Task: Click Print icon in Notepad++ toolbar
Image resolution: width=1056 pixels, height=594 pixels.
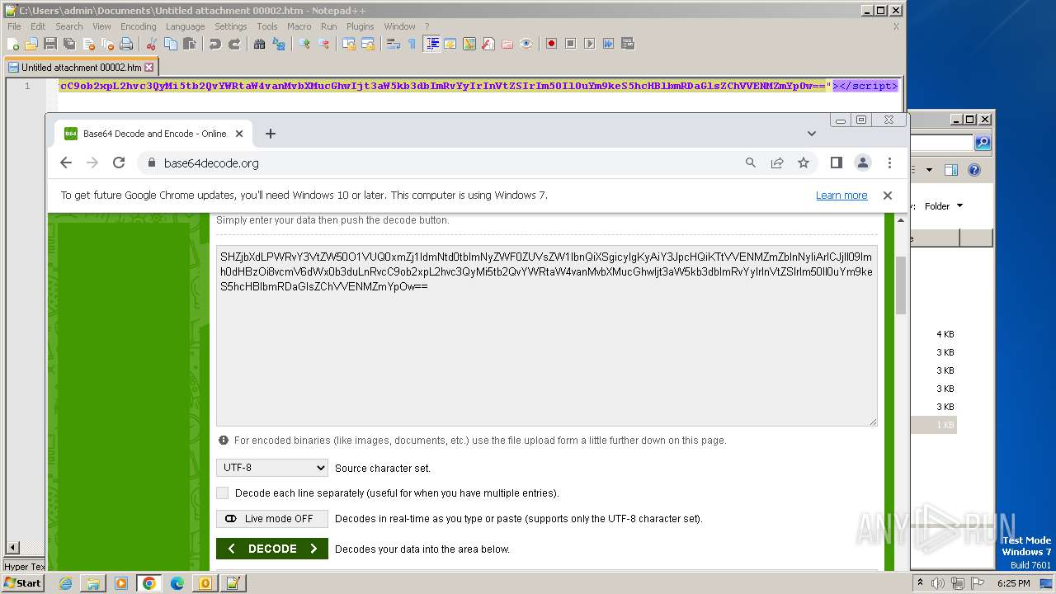Action: click(125, 44)
